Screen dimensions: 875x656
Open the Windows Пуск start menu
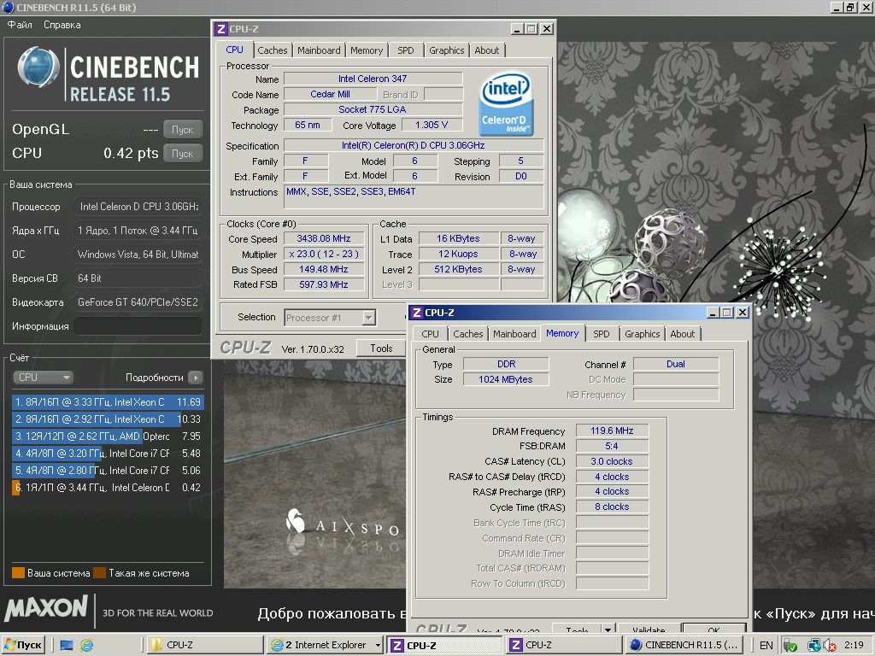(23, 645)
